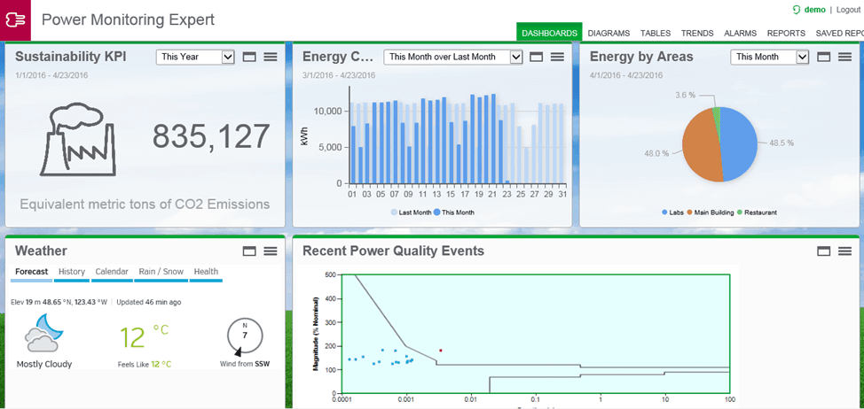Open Energy by Areas options menu

[844, 57]
